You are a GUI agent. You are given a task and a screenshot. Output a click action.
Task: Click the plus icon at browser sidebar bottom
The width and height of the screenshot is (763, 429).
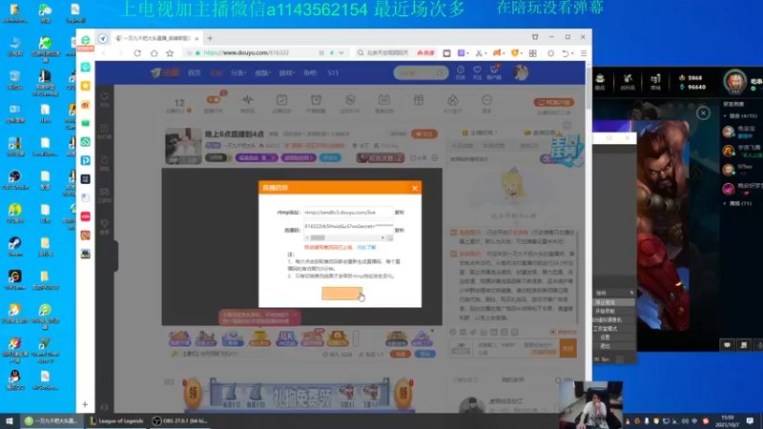85,404
